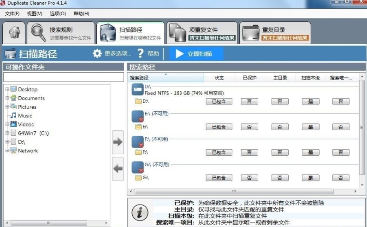The height and width of the screenshot is (227, 367).
Task: Open the 文件(F) menu
Action: [12, 13]
